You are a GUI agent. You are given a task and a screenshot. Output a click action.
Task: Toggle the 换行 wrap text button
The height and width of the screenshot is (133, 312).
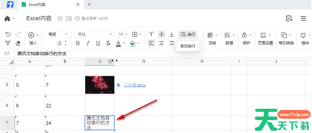(x=188, y=34)
